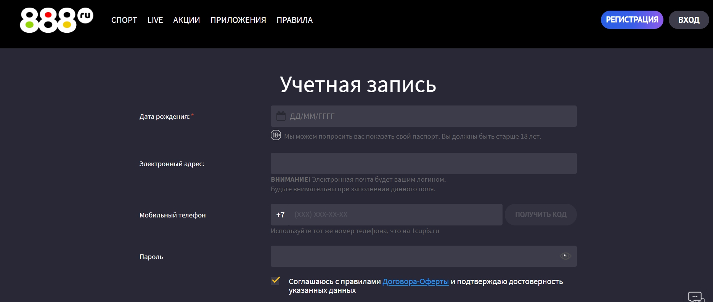Focus the Дата рождения date input
The height and width of the screenshot is (302, 713).
coord(424,116)
